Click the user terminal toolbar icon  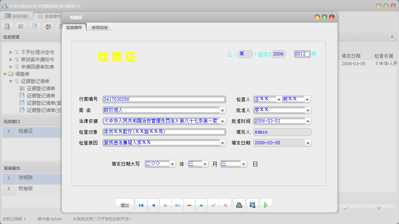tap(48, 26)
